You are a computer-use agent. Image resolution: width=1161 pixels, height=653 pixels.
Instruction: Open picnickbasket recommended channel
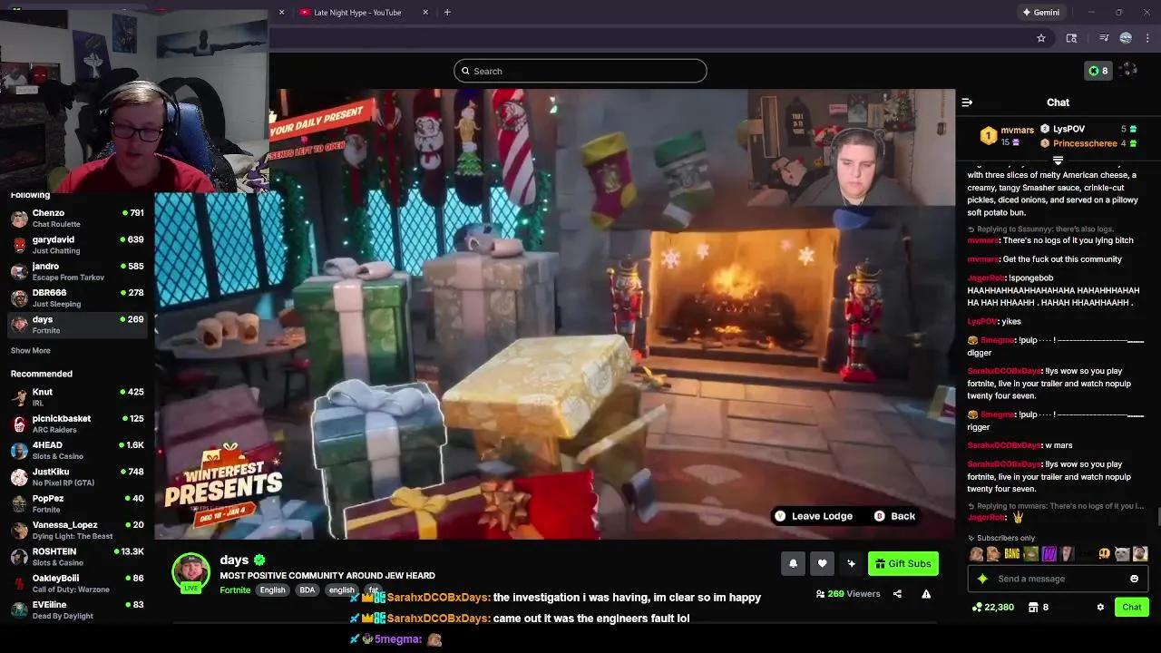(x=77, y=424)
